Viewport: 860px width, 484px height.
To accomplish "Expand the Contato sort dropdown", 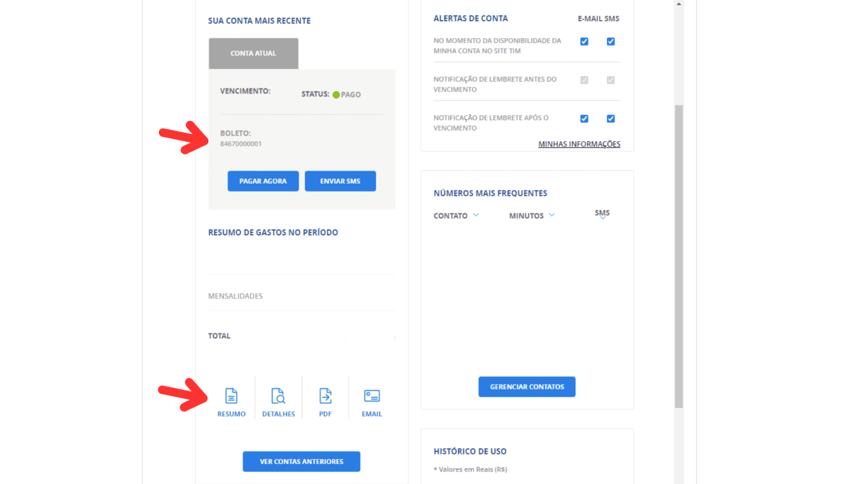I will (x=476, y=215).
